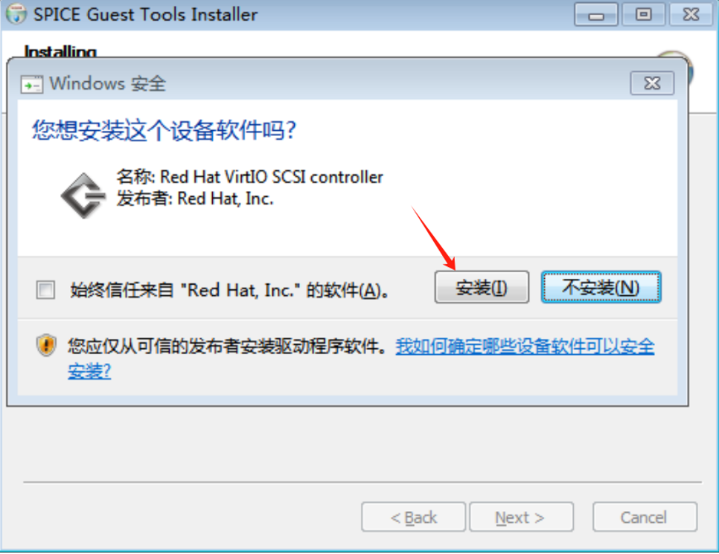Choose the 不安装(N) button
The height and width of the screenshot is (554, 719).
coord(601,287)
